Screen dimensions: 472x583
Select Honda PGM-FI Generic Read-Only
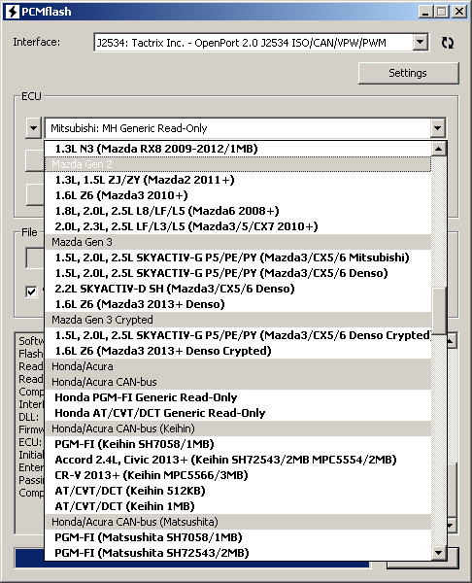point(238,397)
